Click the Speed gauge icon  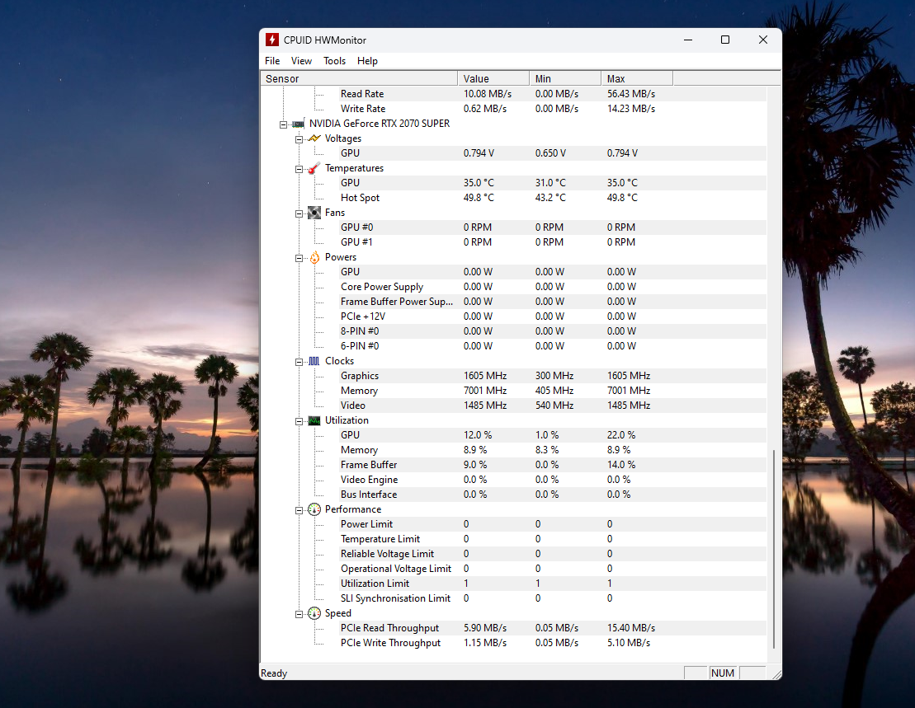314,613
